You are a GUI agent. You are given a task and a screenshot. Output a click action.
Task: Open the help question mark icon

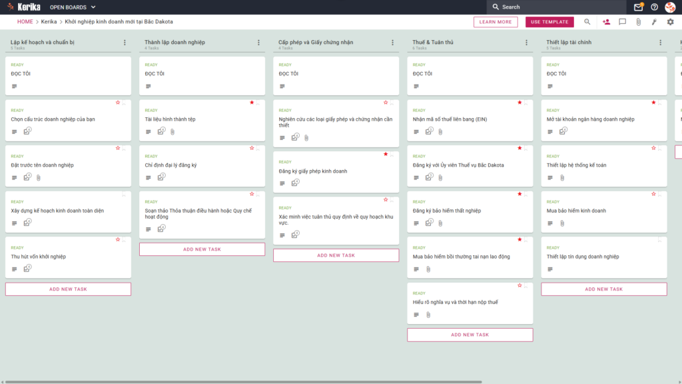(654, 7)
